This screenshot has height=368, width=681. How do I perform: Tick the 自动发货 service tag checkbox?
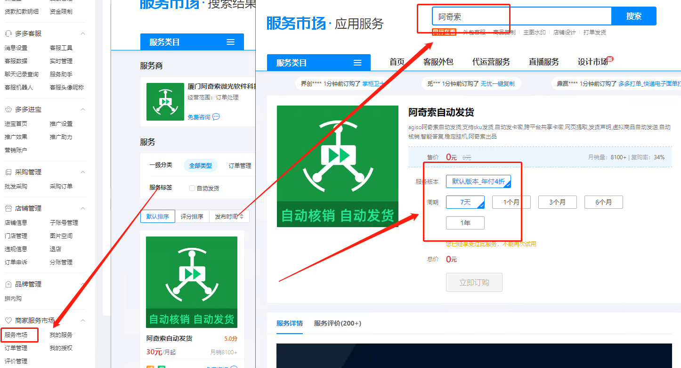(192, 188)
